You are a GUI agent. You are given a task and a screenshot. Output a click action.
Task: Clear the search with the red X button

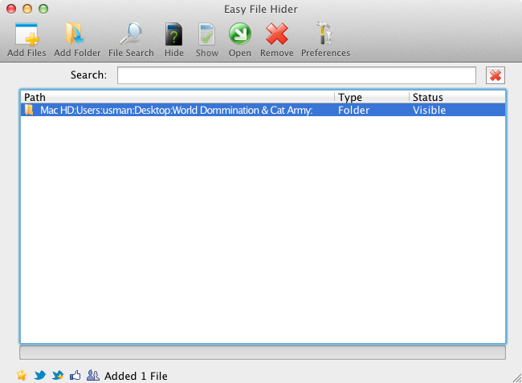pyautogui.click(x=495, y=75)
